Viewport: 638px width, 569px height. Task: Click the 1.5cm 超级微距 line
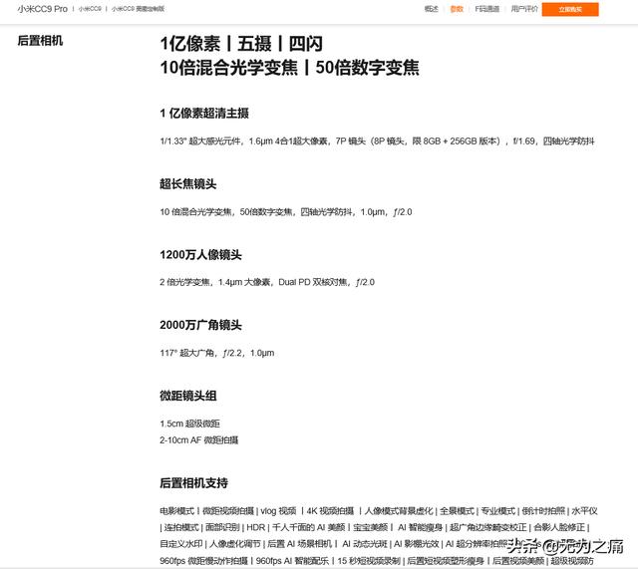coord(189,424)
